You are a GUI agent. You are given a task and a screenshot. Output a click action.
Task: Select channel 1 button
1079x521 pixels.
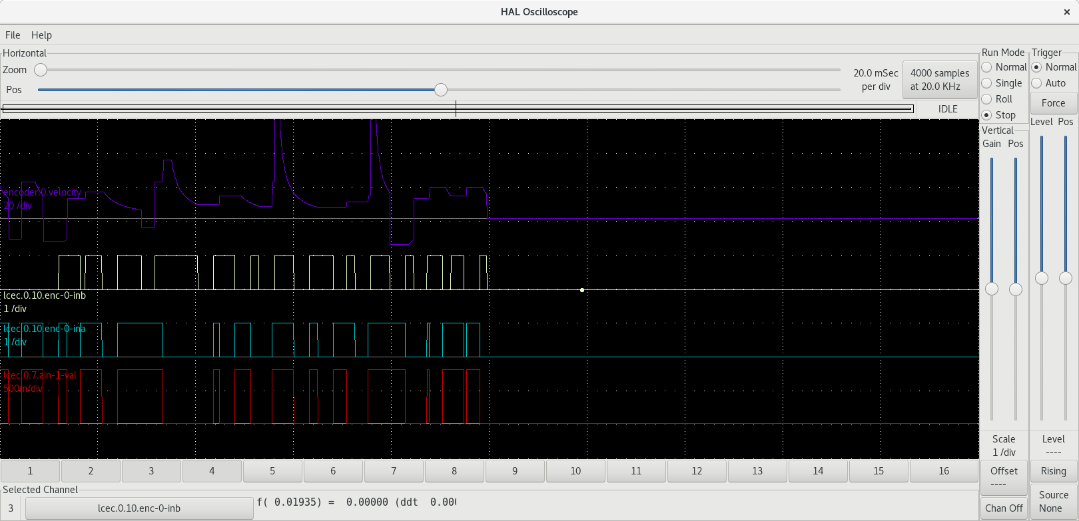coord(30,471)
